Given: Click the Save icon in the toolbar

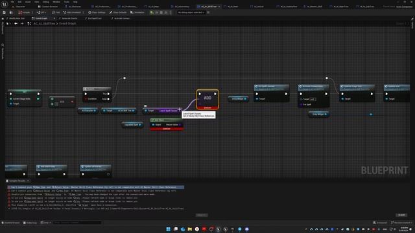Looking at the screenshot, I should (x=5, y=12).
